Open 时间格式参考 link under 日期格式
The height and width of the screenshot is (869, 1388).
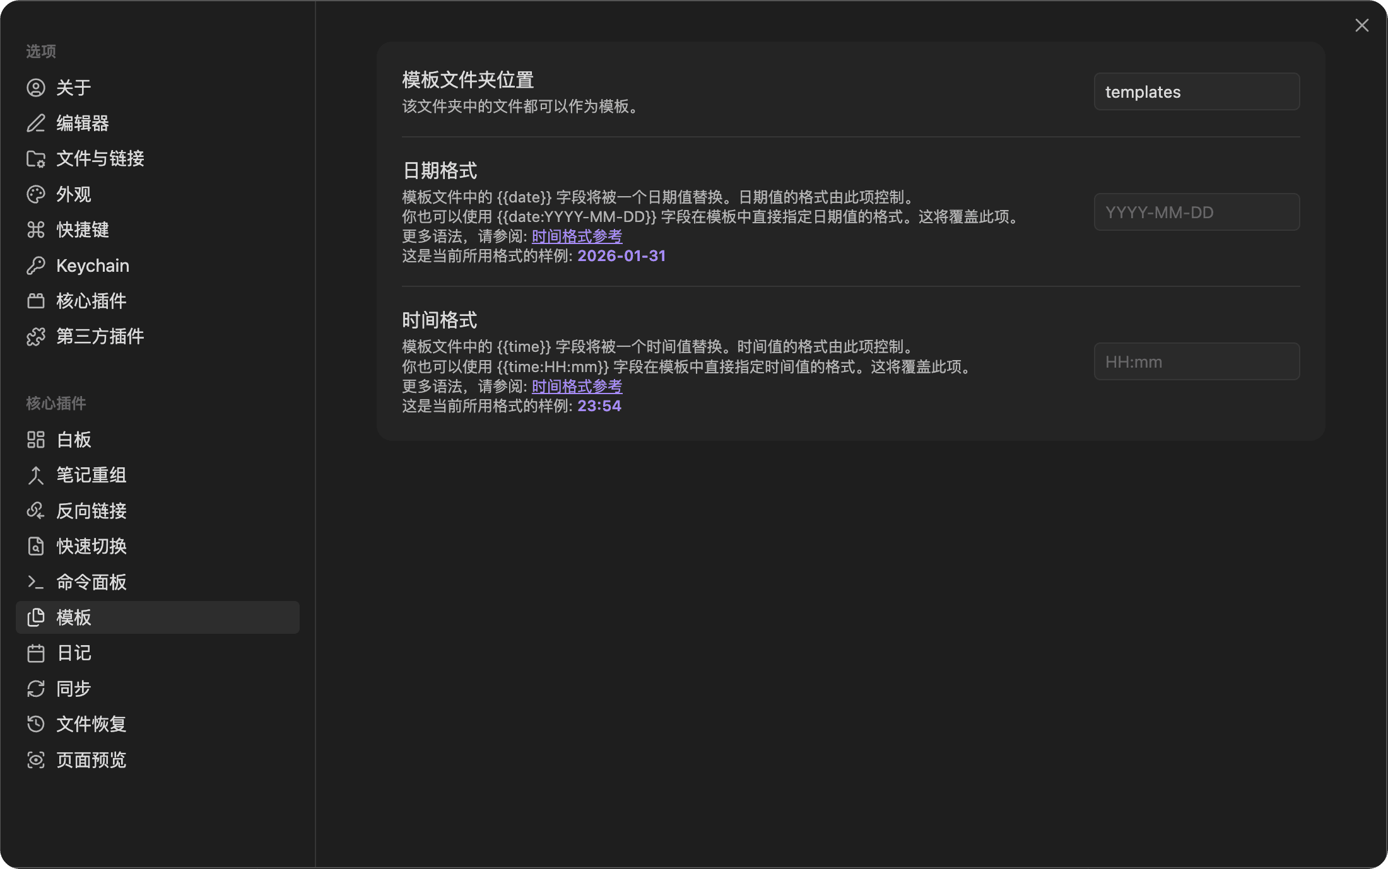click(576, 236)
